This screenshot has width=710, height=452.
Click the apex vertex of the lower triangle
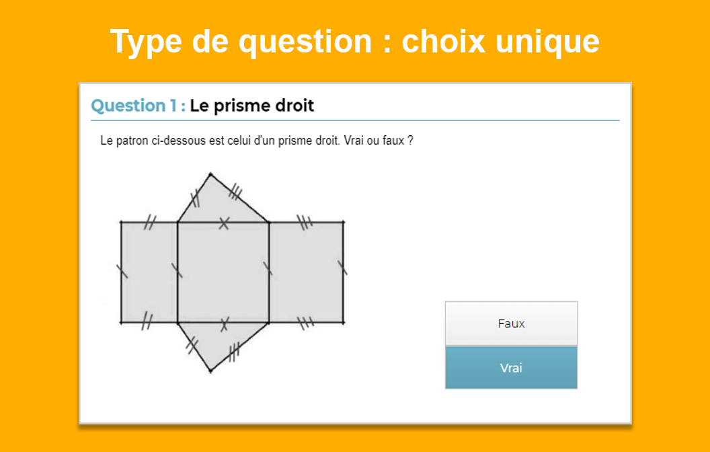[210, 371]
